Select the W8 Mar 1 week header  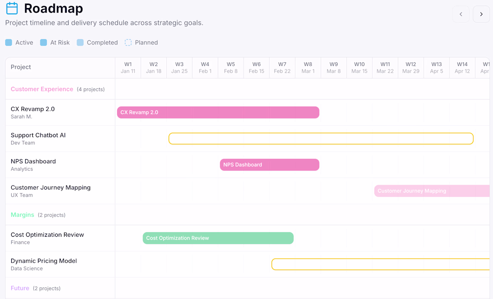pyautogui.click(x=308, y=68)
